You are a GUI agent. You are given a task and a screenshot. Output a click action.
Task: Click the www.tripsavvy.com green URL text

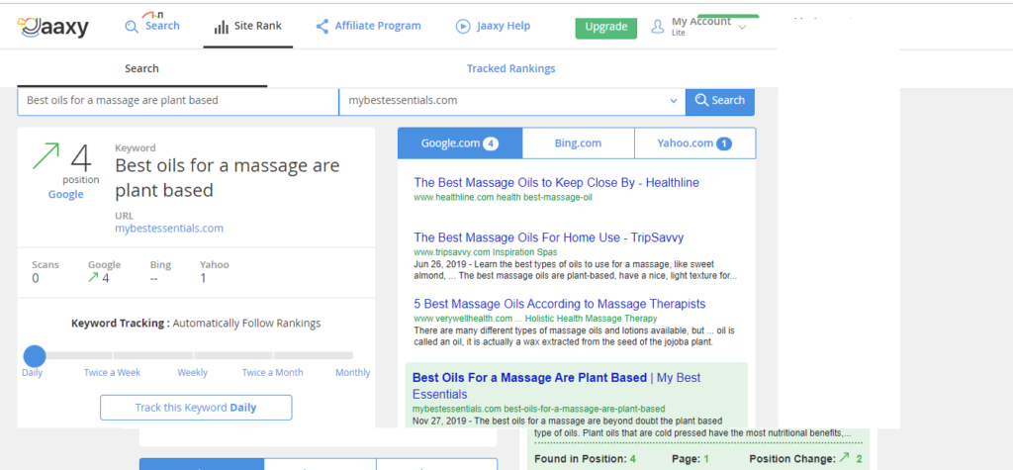click(485, 251)
